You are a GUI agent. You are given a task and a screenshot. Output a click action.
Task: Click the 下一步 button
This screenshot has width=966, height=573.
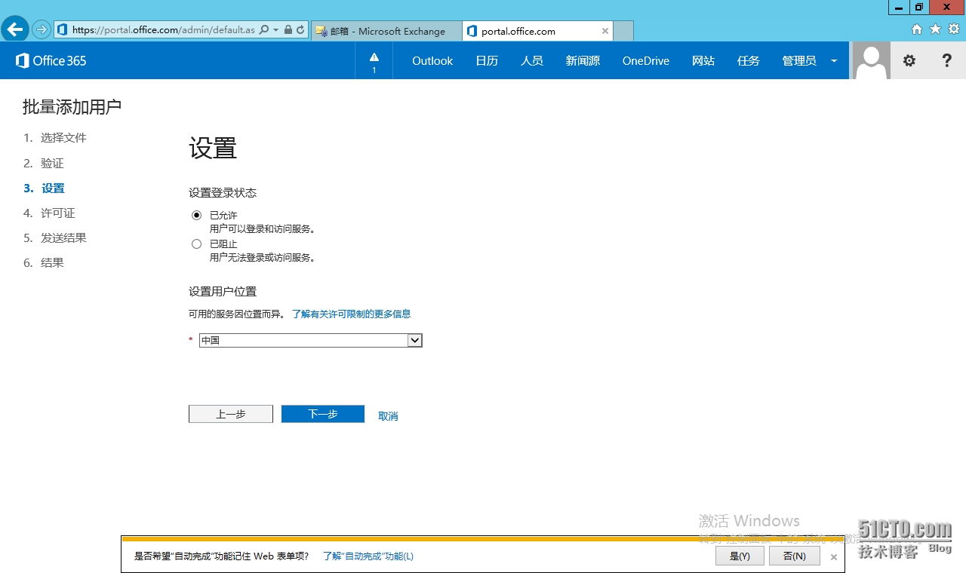pos(322,413)
